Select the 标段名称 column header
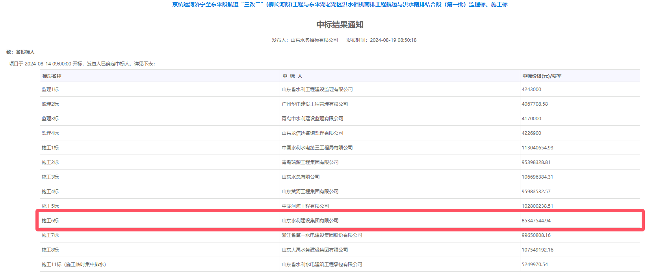 (x=52, y=76)
